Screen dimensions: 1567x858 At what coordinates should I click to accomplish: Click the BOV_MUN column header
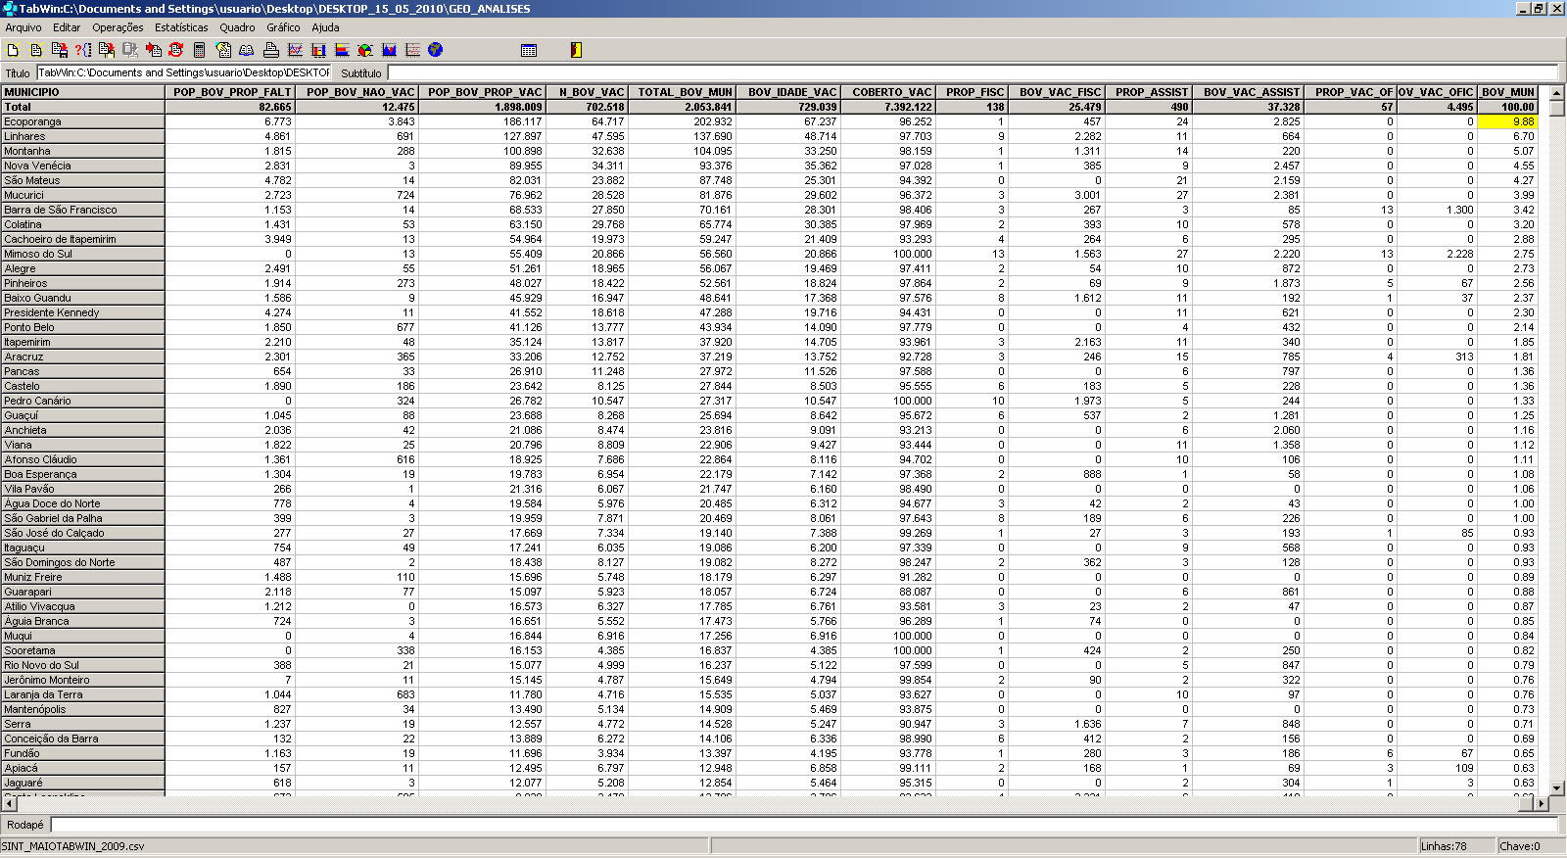click(1507, 92)
